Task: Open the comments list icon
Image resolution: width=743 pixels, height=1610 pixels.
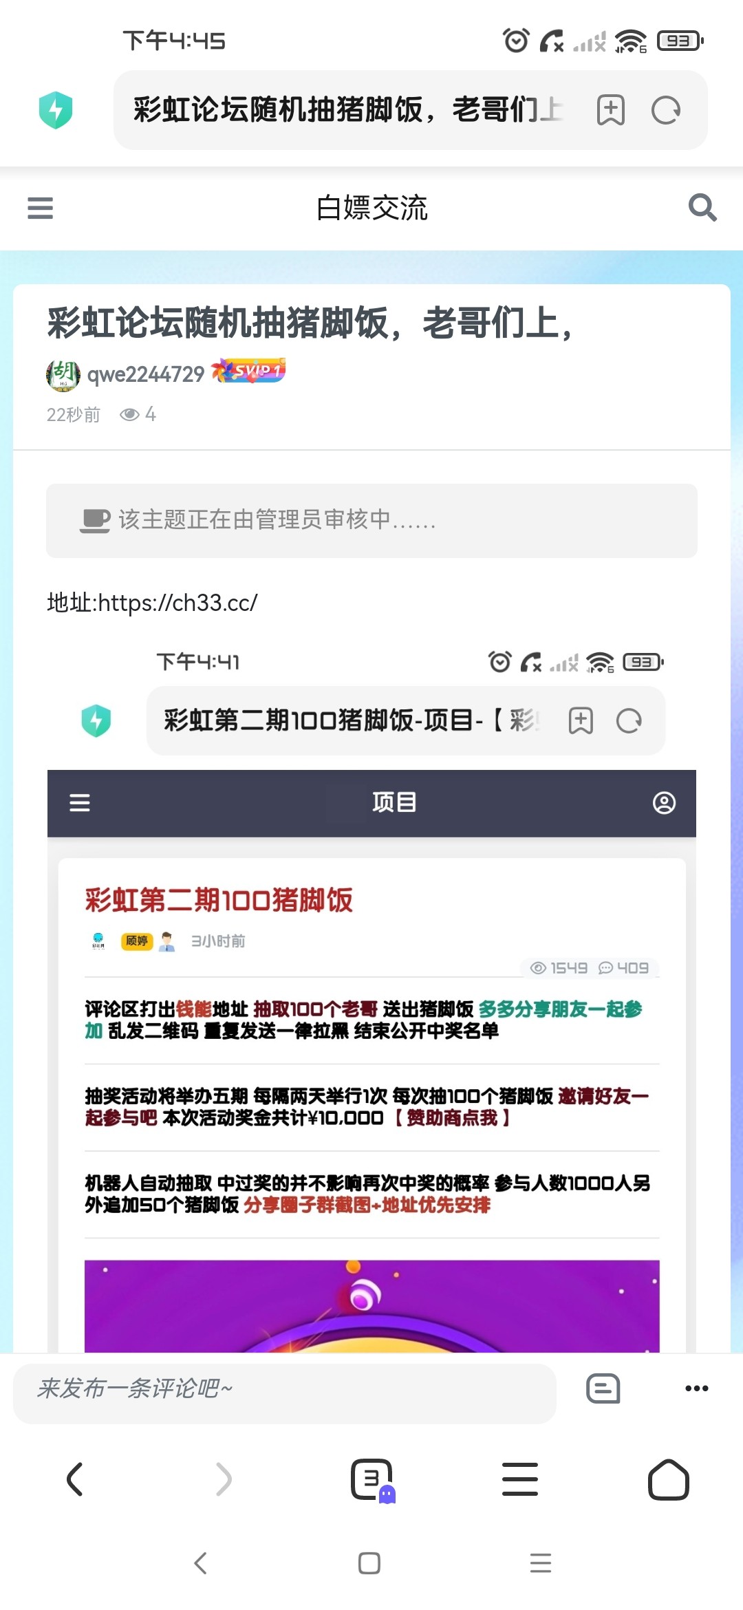Action: click(603, 1388)
